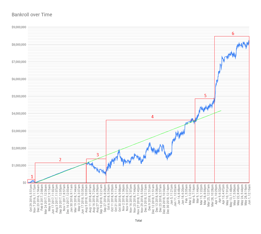The width and height of the screenshot is (261, 234).
Task: Click the "Total" x-axis title
Action: [x=138, y=221]
